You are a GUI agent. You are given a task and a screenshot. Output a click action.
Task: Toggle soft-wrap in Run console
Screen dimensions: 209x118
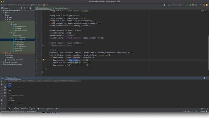[x=5, y=87]
